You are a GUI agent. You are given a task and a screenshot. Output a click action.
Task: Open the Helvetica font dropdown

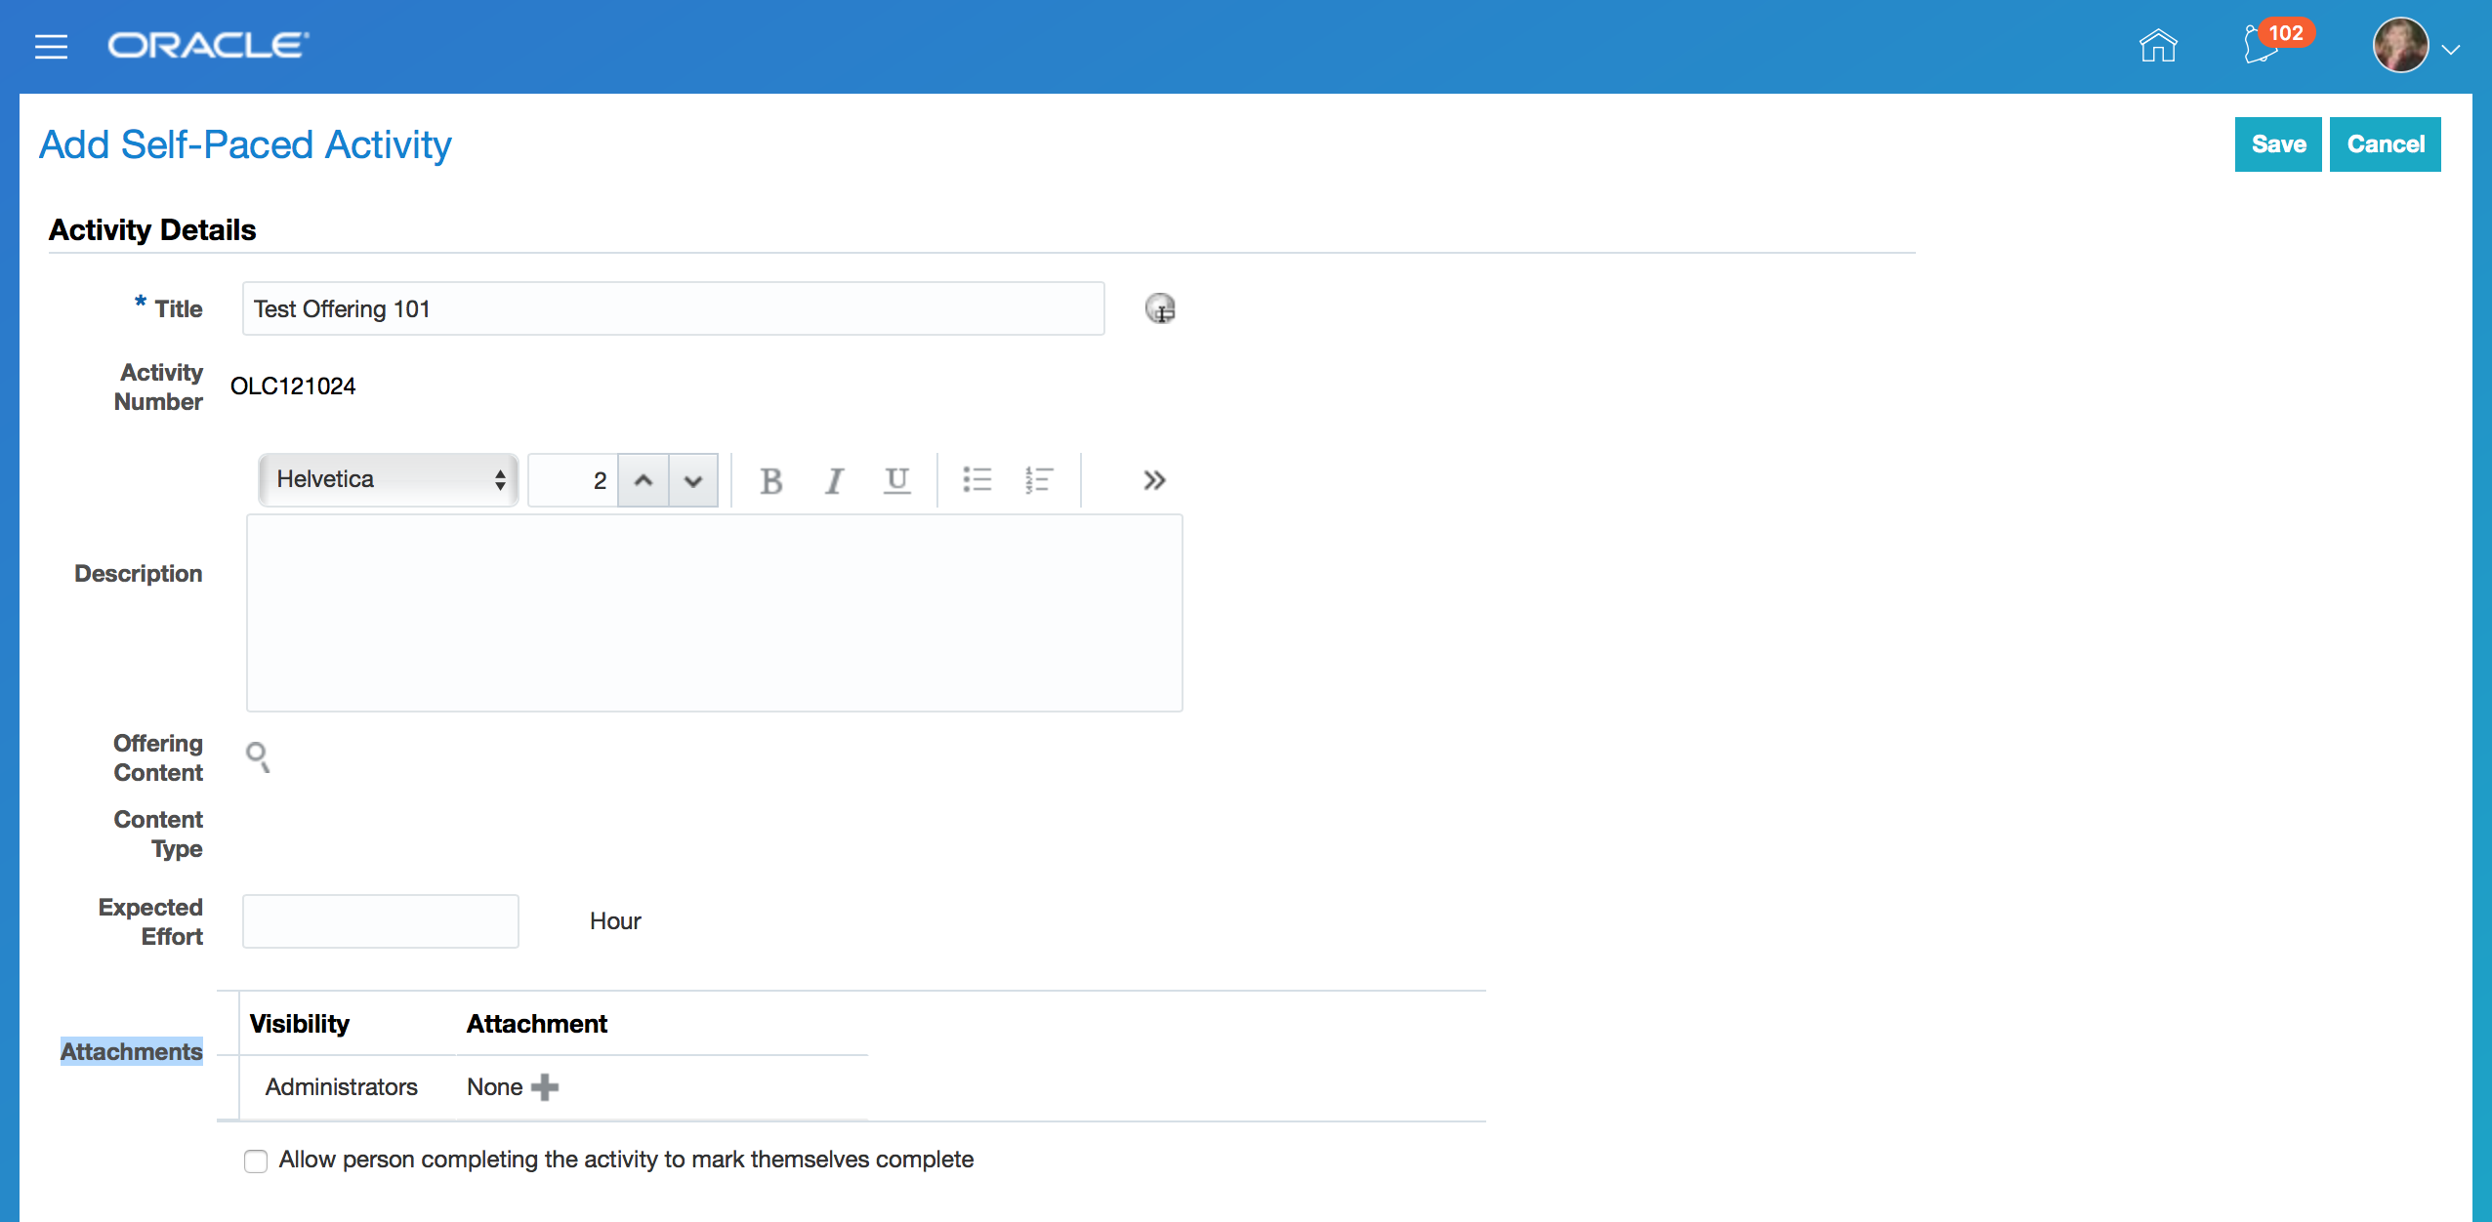(x=389, y=480)
